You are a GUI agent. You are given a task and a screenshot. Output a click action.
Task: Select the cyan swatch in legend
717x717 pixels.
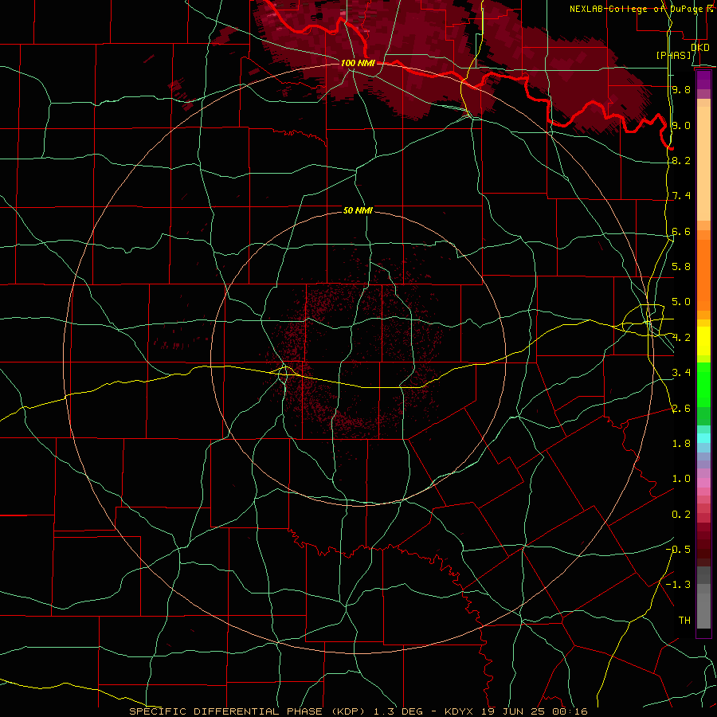(703, 438)
